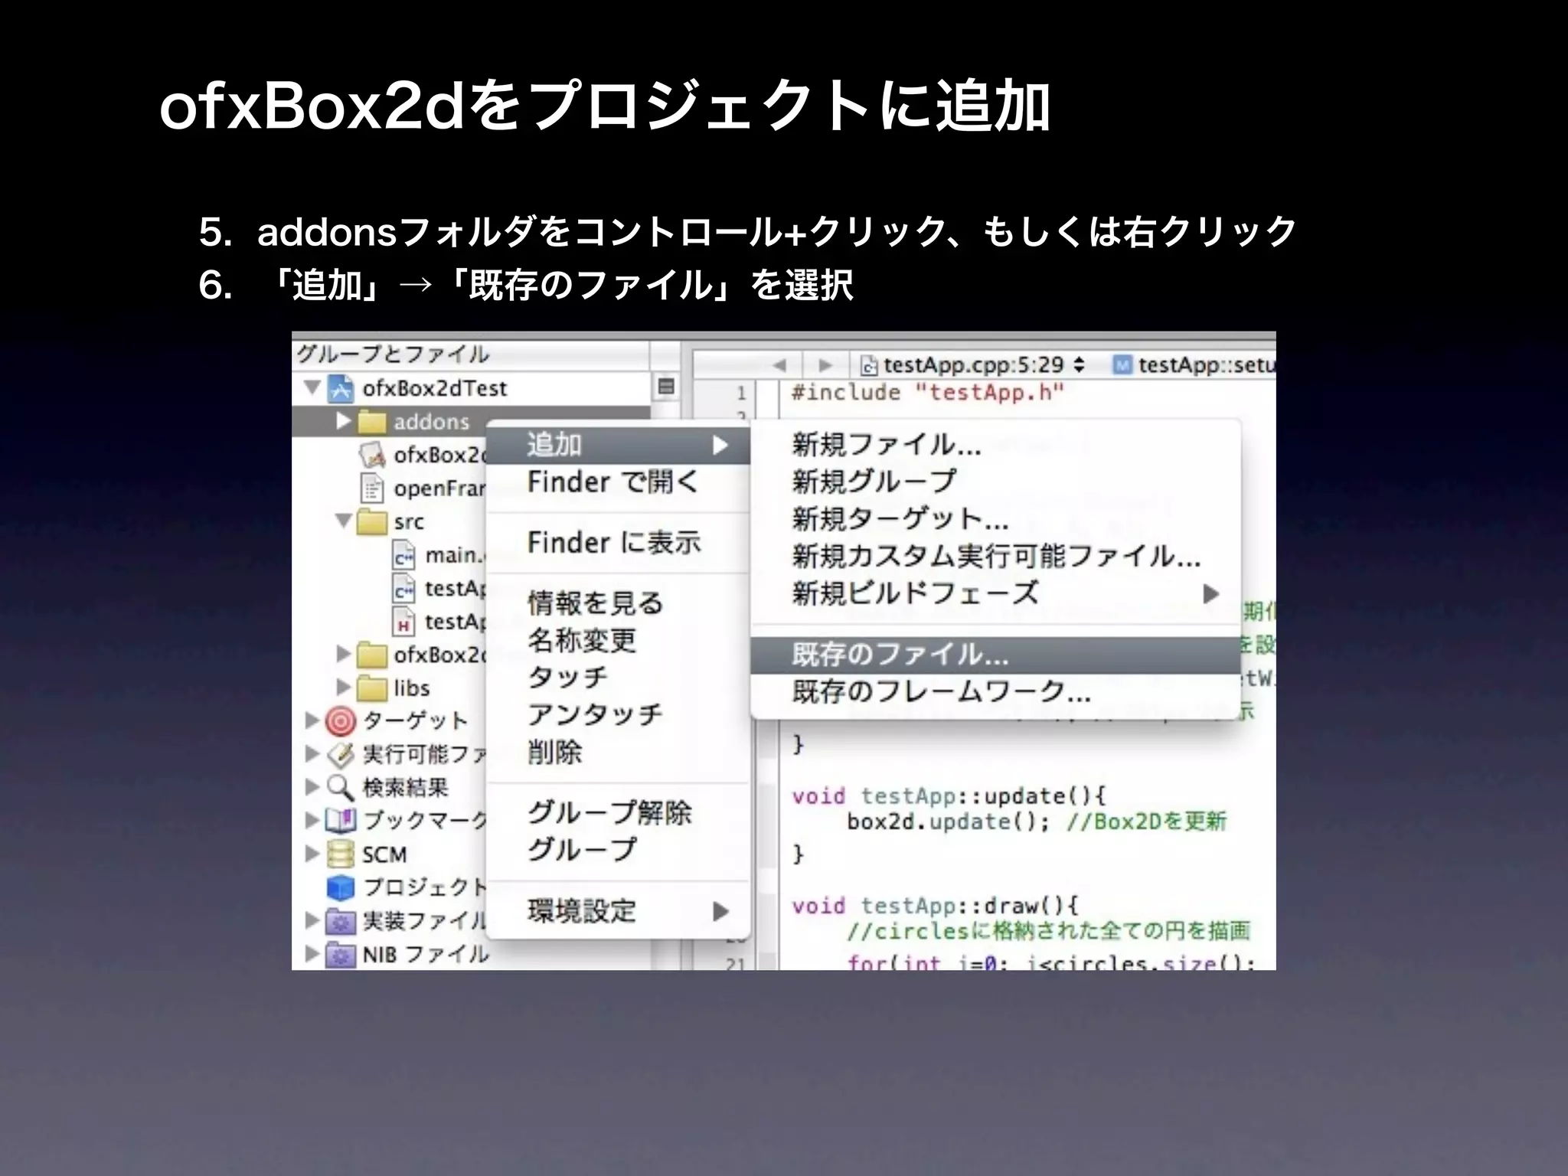The image size is (1568, 1176).
Task: Click Finder に表示 menu entry
Action: tap(613, 542)
